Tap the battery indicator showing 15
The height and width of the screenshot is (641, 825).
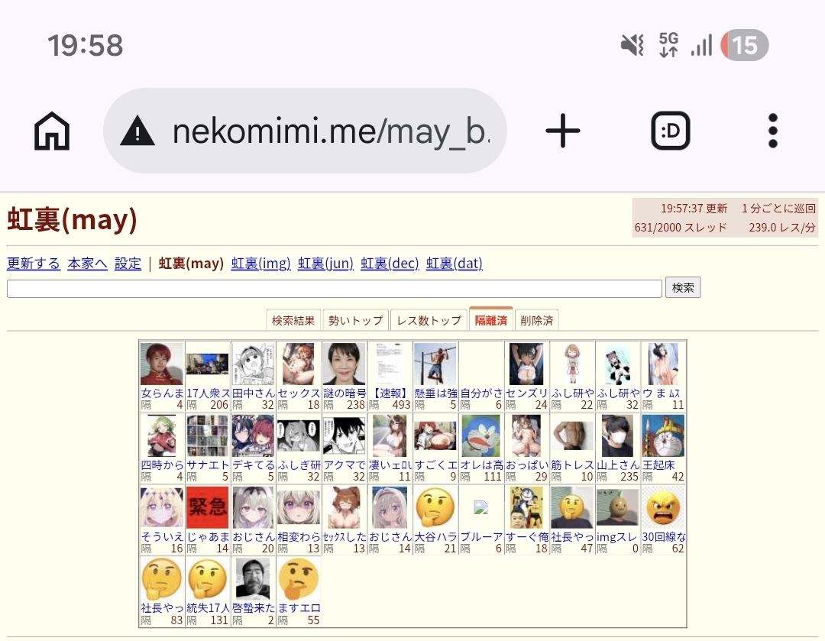[745, 45]
